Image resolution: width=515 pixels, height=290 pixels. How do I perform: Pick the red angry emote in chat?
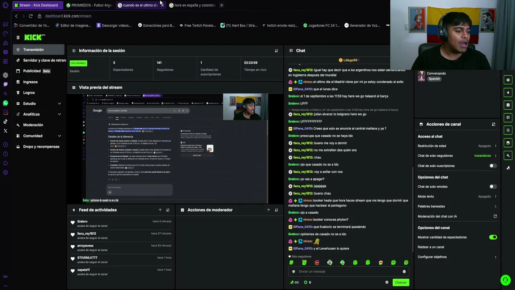(x=317, y=263)
